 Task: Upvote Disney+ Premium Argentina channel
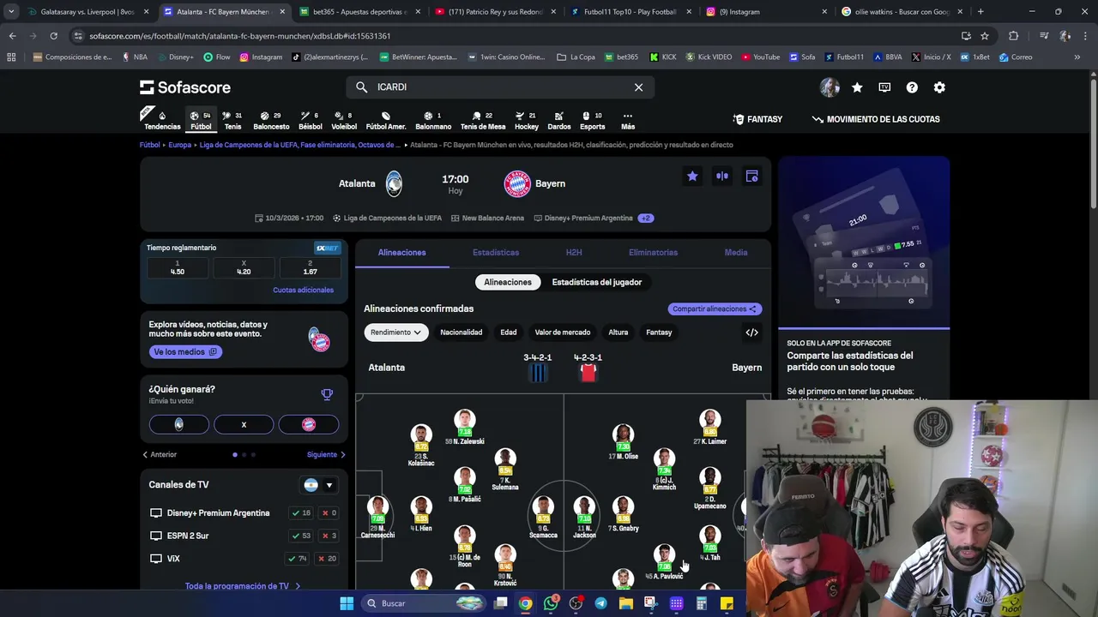[x=301, y=513]
